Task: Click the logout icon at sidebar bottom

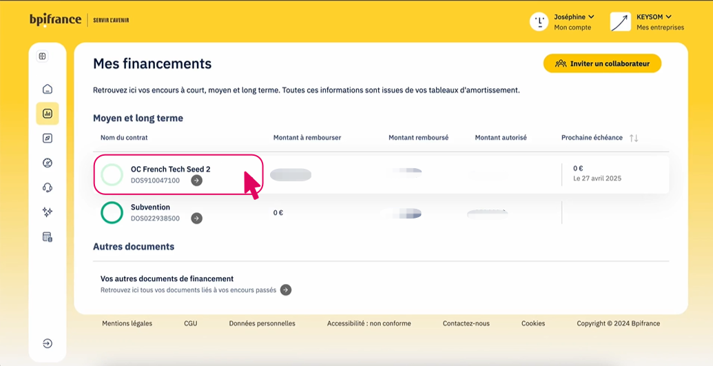Action: (48, 343)
